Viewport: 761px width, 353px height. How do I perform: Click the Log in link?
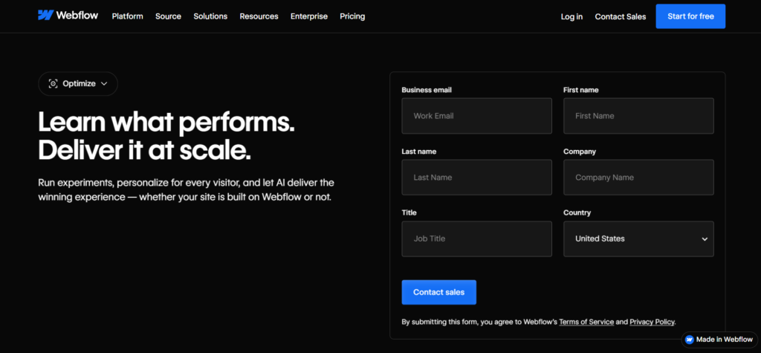pyautogui.click(x=571, y=16)
